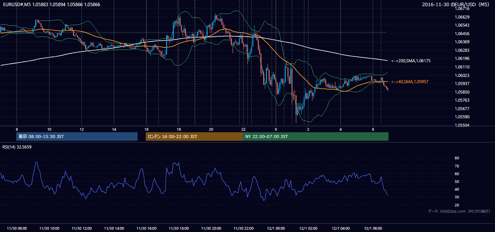The height and width of the screenshot is (232, 495).
Task: Click the 11/30 16:00 bottom time label
Action: [146, 229]
